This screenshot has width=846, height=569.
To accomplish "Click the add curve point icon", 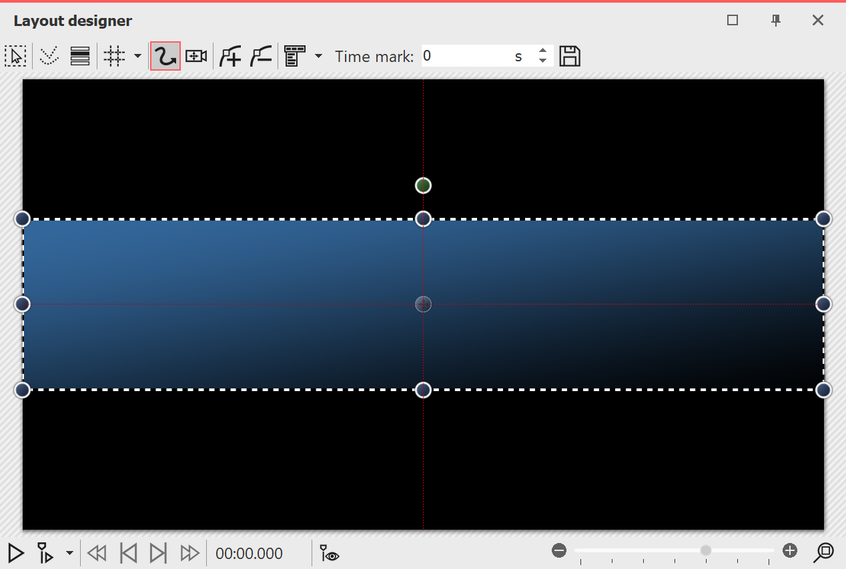I will pyautogui.click(x=230, y=56).
